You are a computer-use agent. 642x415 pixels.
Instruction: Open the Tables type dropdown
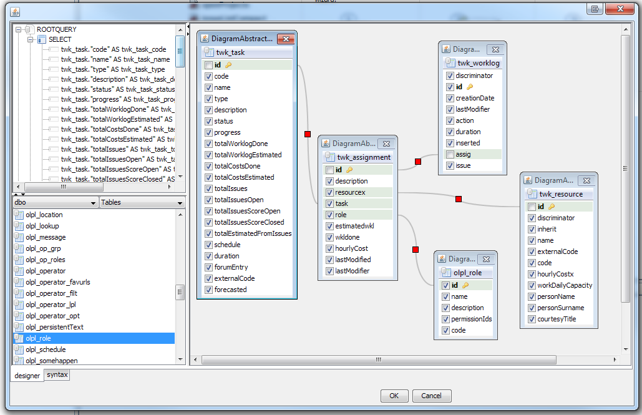pyautogui.click(x=180, y=202)
